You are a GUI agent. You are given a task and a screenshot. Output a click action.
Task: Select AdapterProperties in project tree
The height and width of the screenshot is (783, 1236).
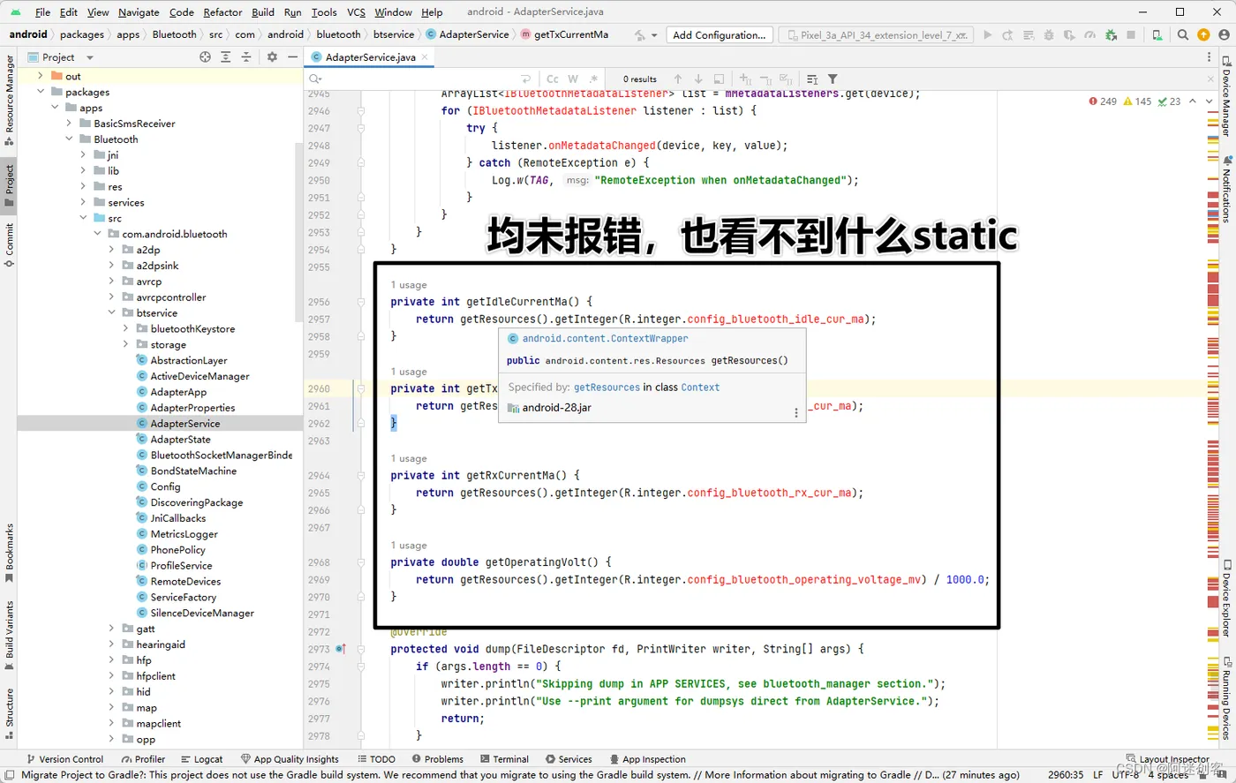click(x=192, y=408)
